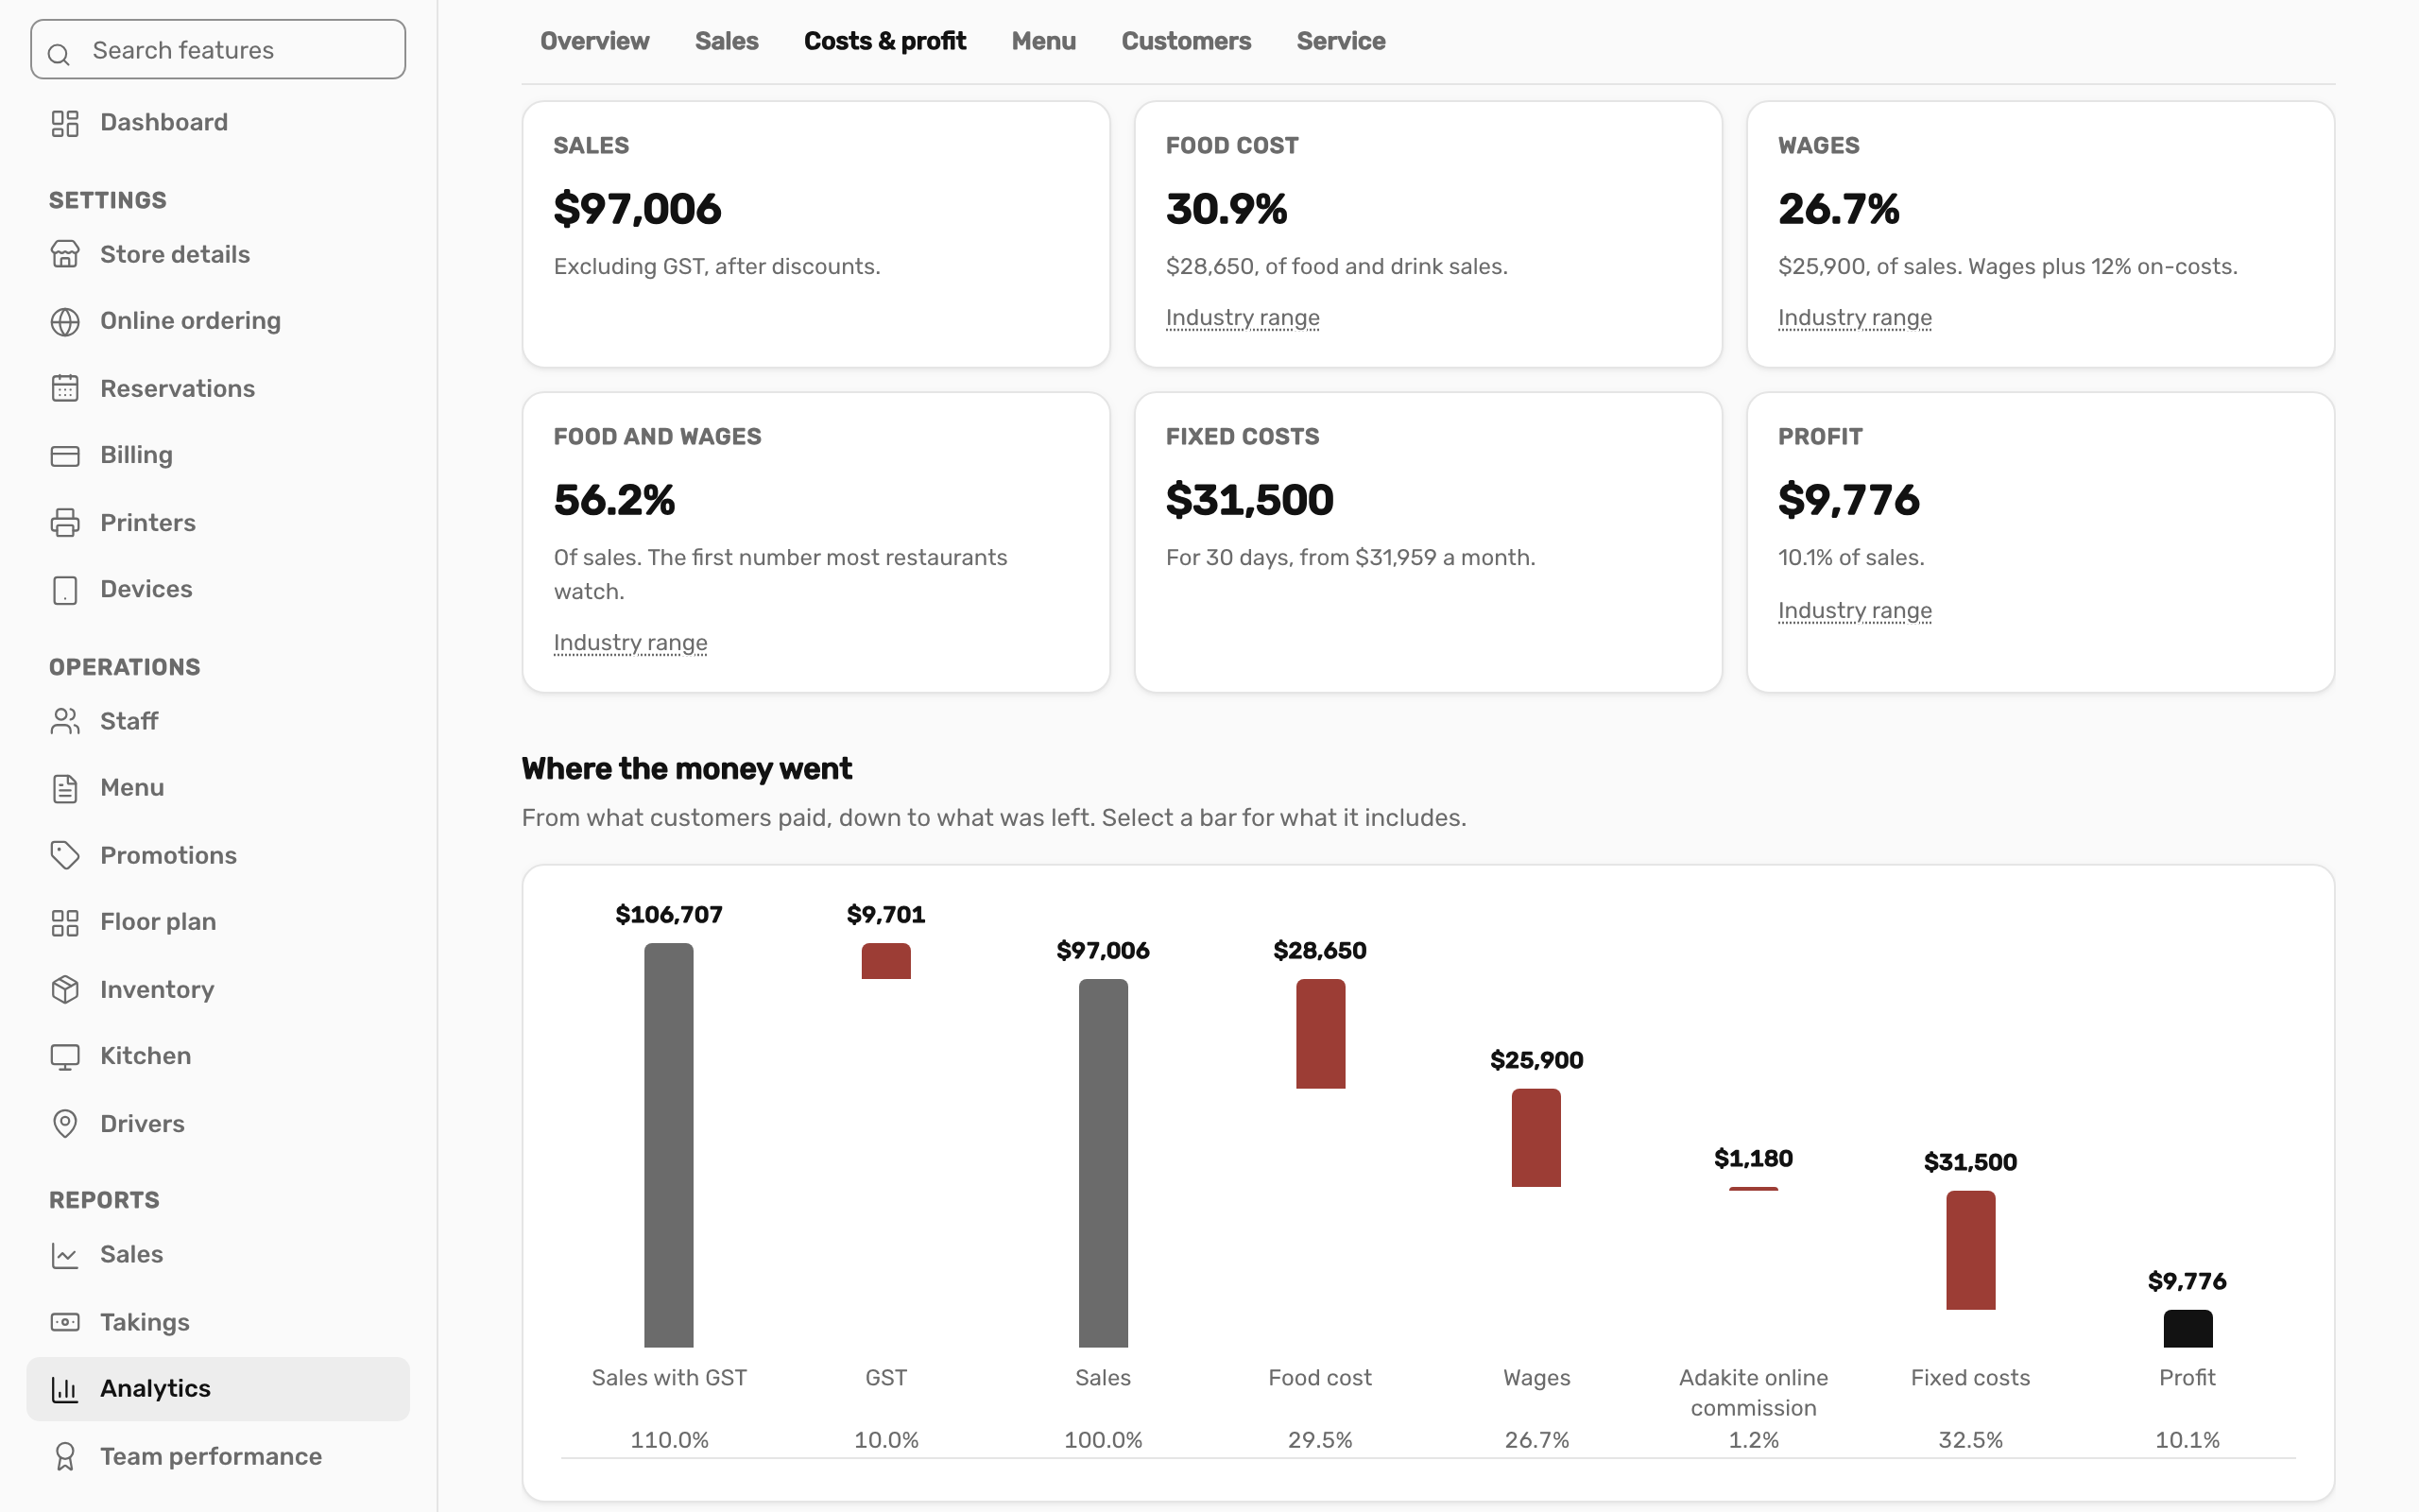The width and height of the screenshot is (2419, 1512).
Task: Select the grey Sales bar in chart
Action: click(x=1103, y=1163)
